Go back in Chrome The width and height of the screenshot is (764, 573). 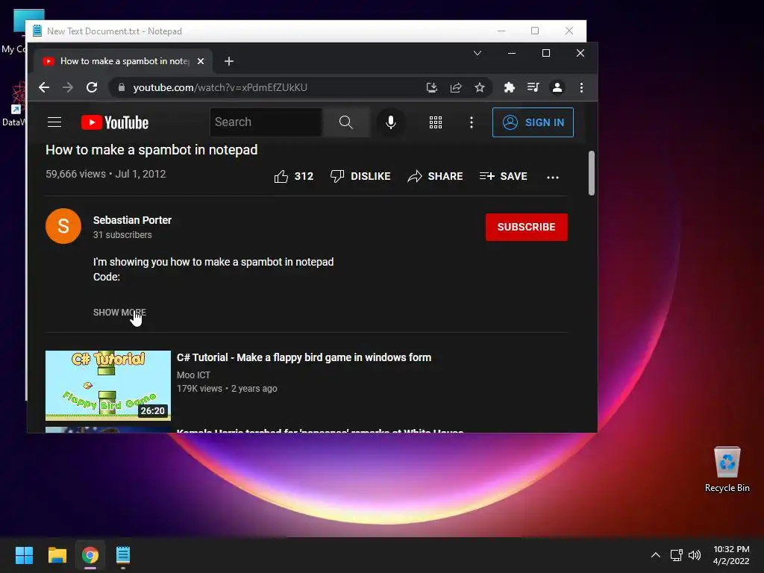[44, 87]
